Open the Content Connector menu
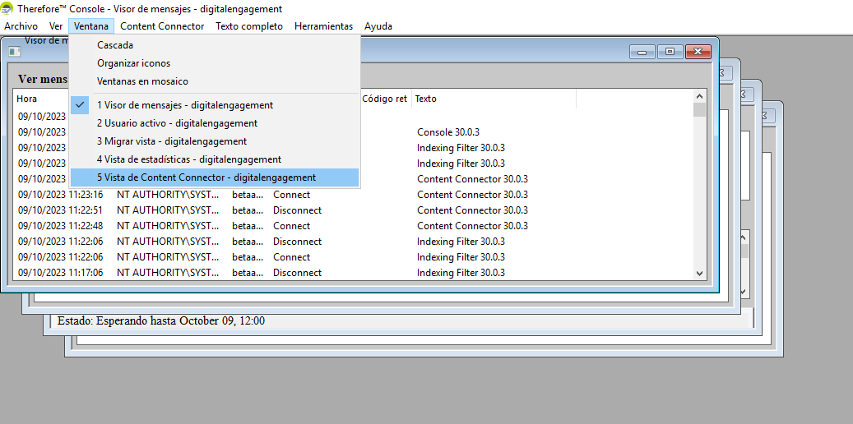The image size is (853, 424). click(x=162, y=26)
